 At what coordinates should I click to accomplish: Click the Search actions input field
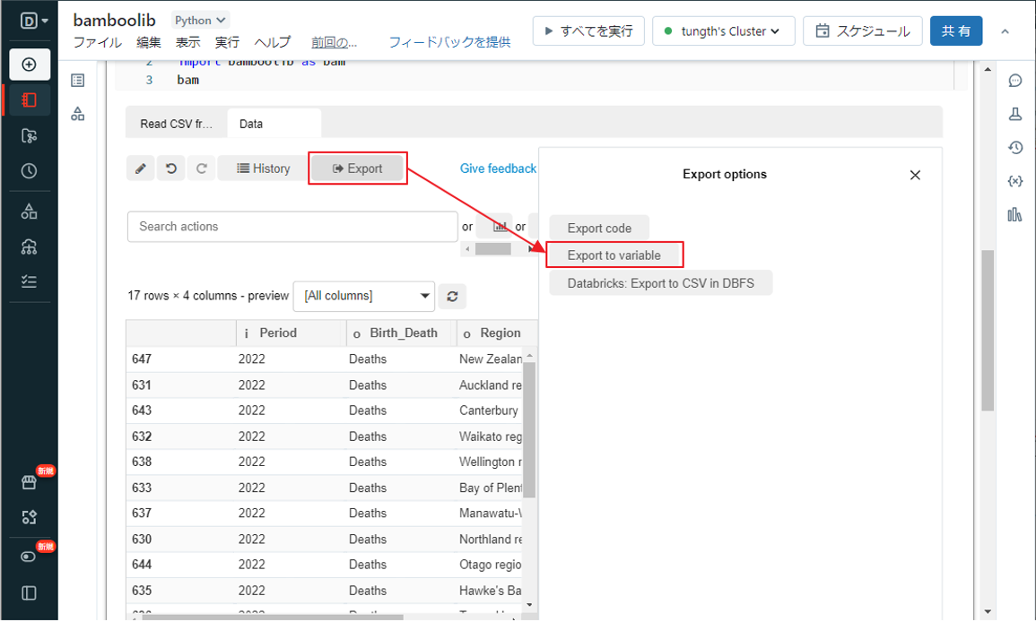click(x=292, y=227)
